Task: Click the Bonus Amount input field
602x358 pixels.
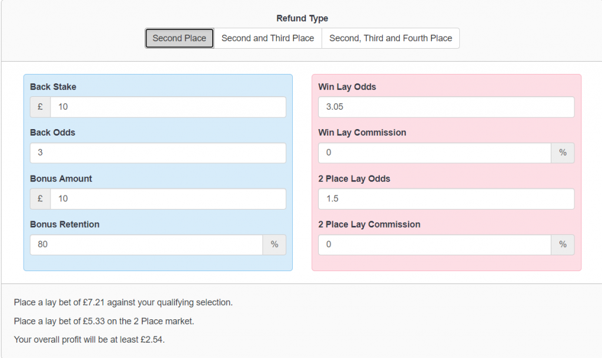Action: click(x=168, y=199)
